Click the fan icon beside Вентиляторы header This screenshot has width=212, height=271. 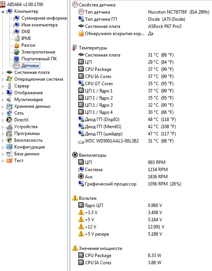pos(75,155)
